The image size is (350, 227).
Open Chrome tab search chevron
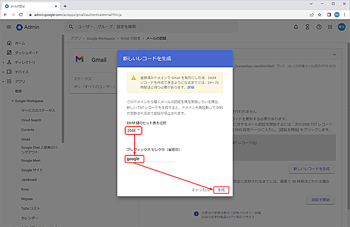pos(311,4)
